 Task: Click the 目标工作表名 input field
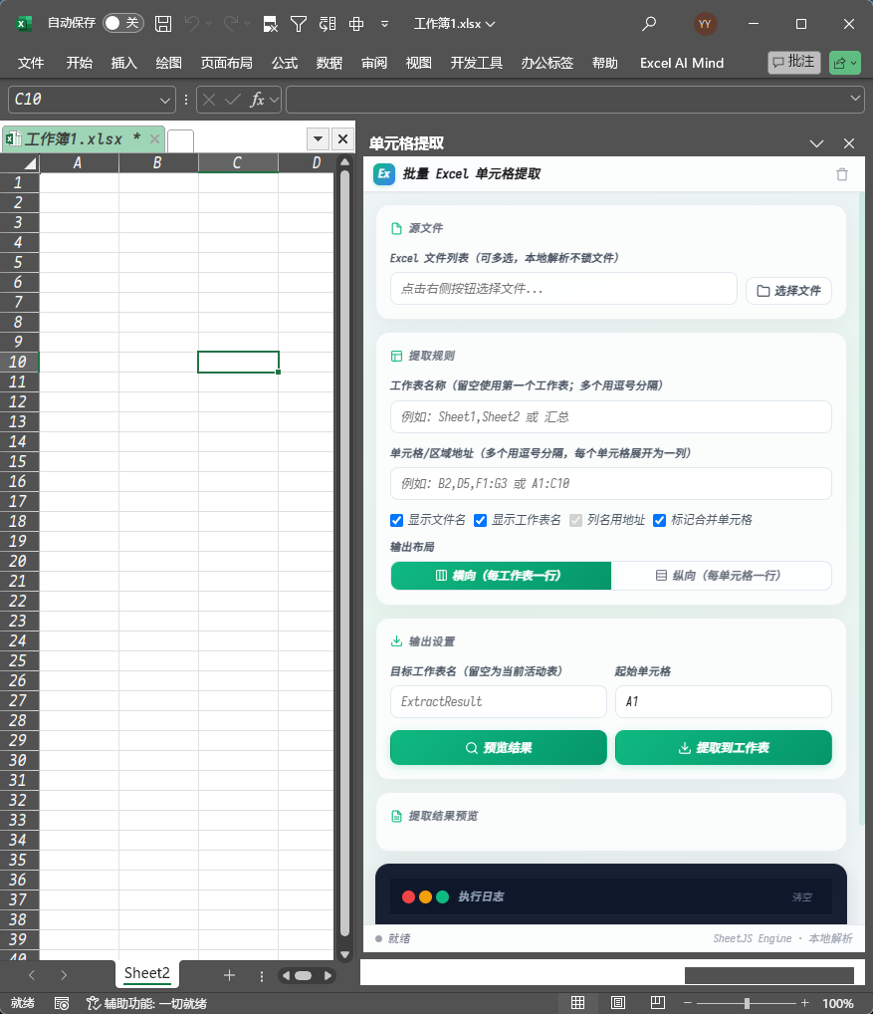498,701
